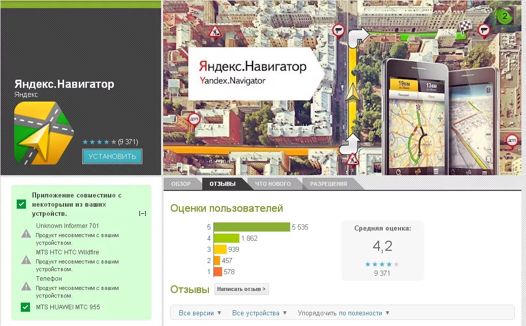
Task: Click the green compatibility checkmark icon at top
Action: click(x=21, y=204)
